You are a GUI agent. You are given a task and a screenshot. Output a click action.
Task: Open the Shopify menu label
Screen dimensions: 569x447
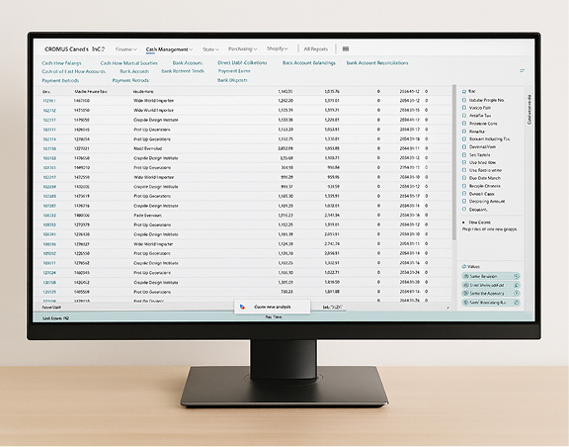click(275, 48)
